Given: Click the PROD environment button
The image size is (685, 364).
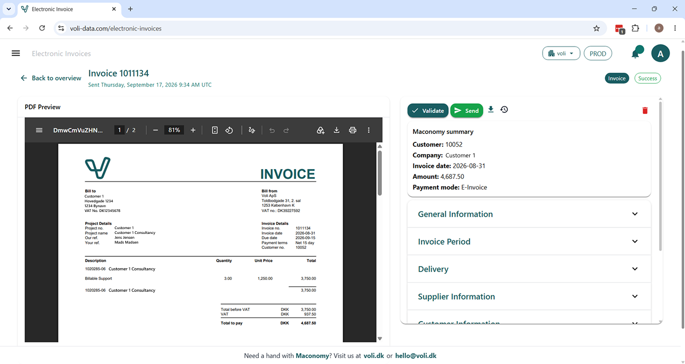Looking at the screenshot, I should 598,54.
